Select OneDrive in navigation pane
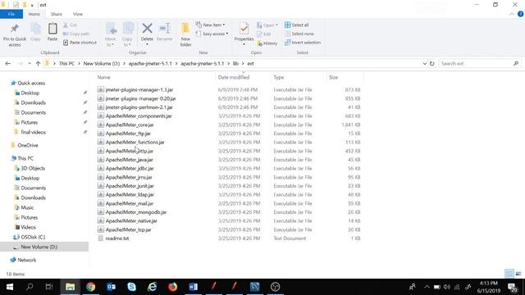This screenshot has width=525, height=295. pos(28,145)
